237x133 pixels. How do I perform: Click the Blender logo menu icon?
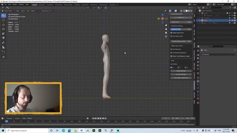pyautogui.click(x=2, y=4)
